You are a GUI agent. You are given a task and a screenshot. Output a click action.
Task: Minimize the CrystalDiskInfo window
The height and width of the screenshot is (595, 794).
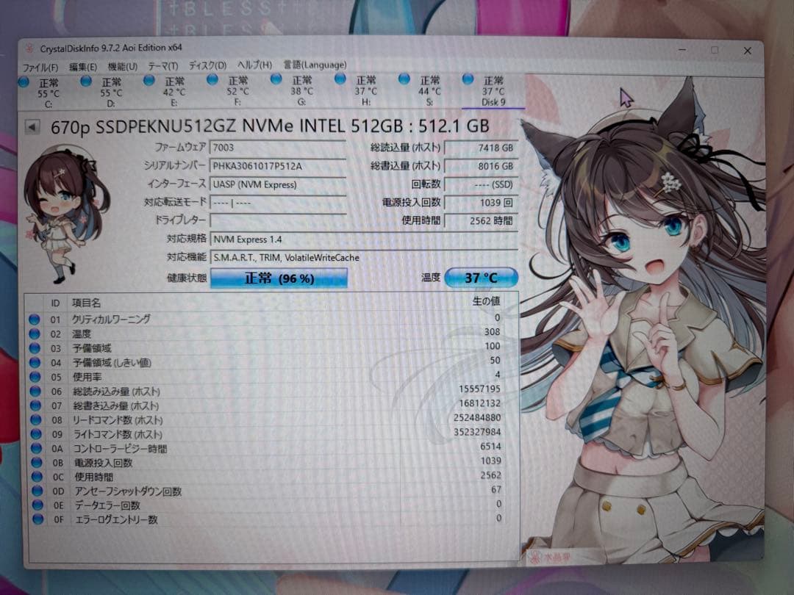click(x=682, y=50)
